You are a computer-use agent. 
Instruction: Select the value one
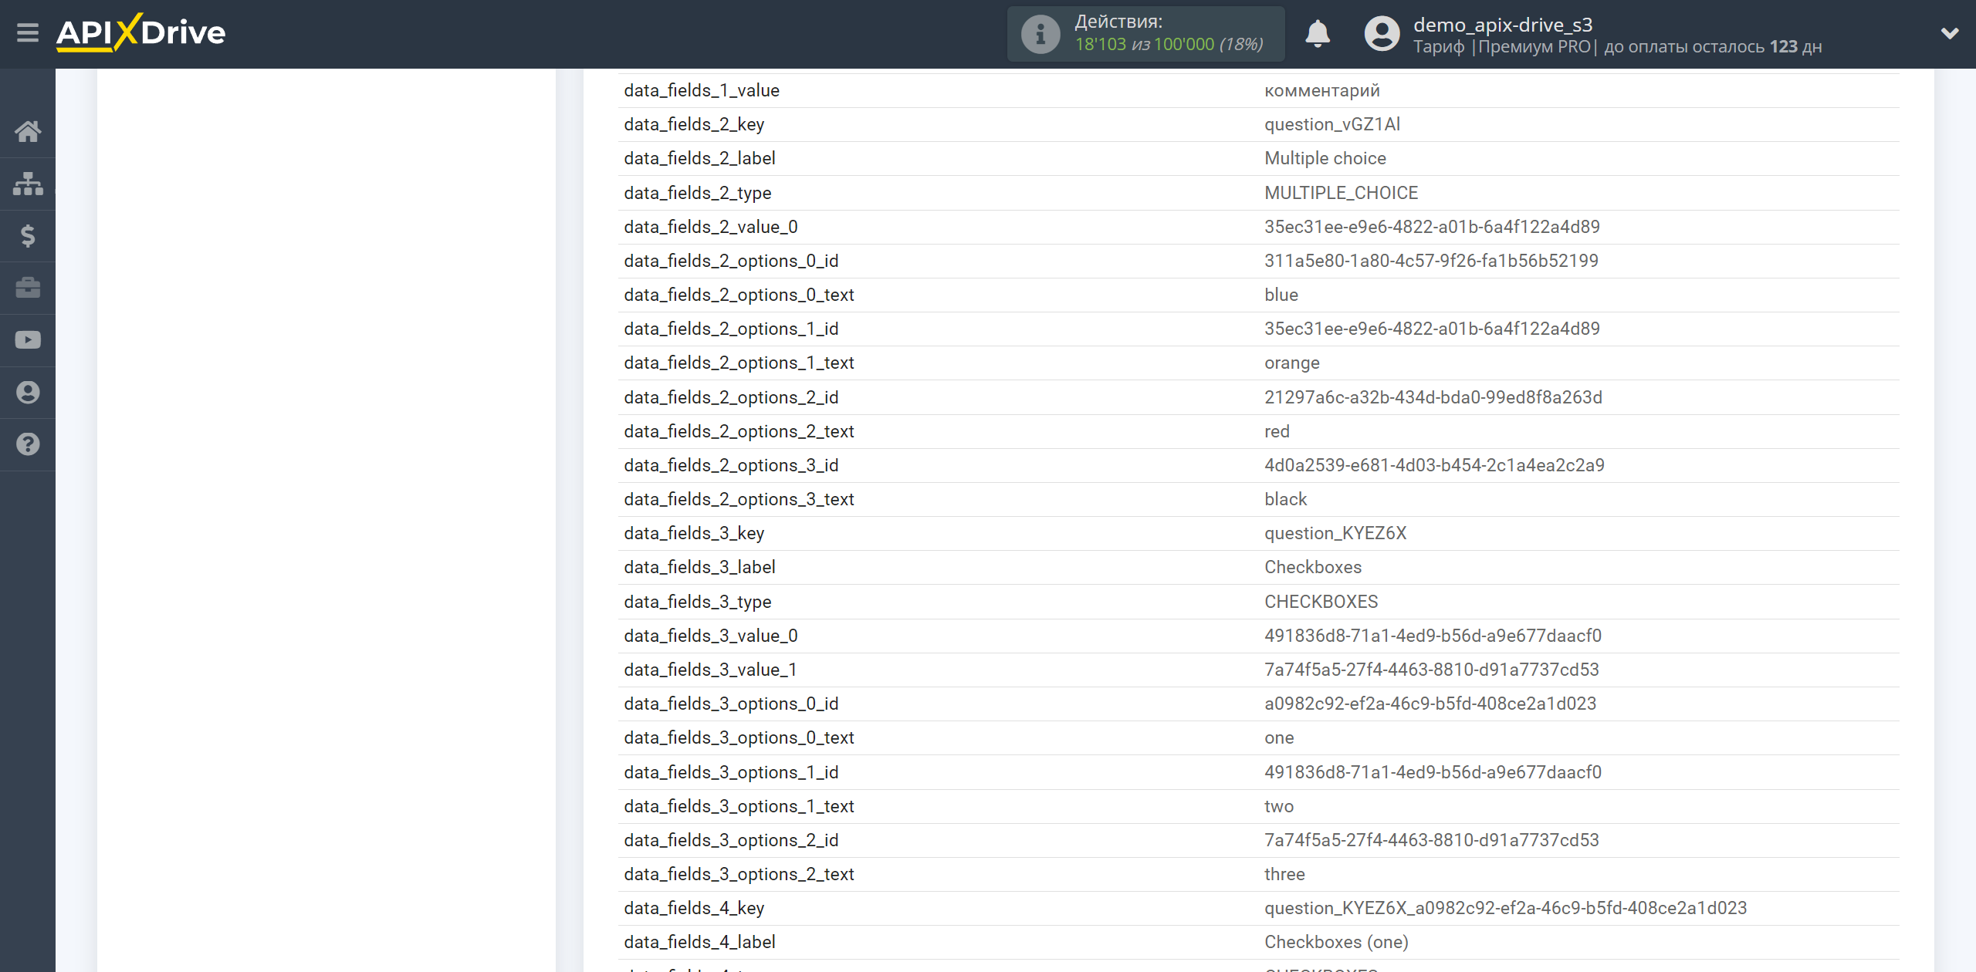click(x=1279, y=737)
